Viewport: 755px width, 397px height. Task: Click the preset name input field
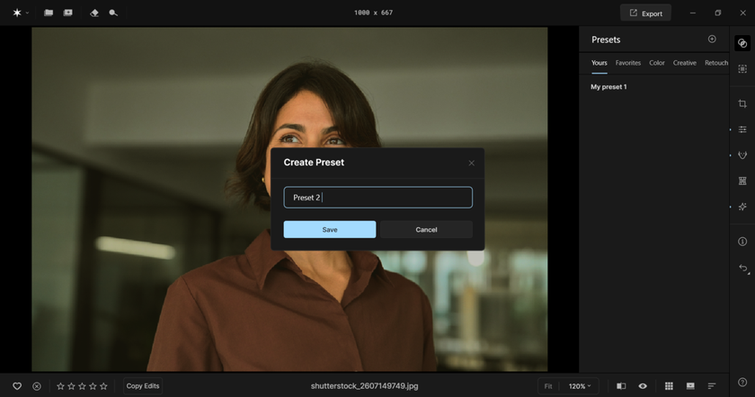pyautogui.click(x=377, y=198)
